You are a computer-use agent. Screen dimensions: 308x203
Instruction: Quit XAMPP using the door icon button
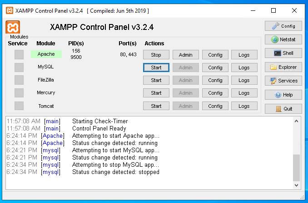(x=283, y=109)
